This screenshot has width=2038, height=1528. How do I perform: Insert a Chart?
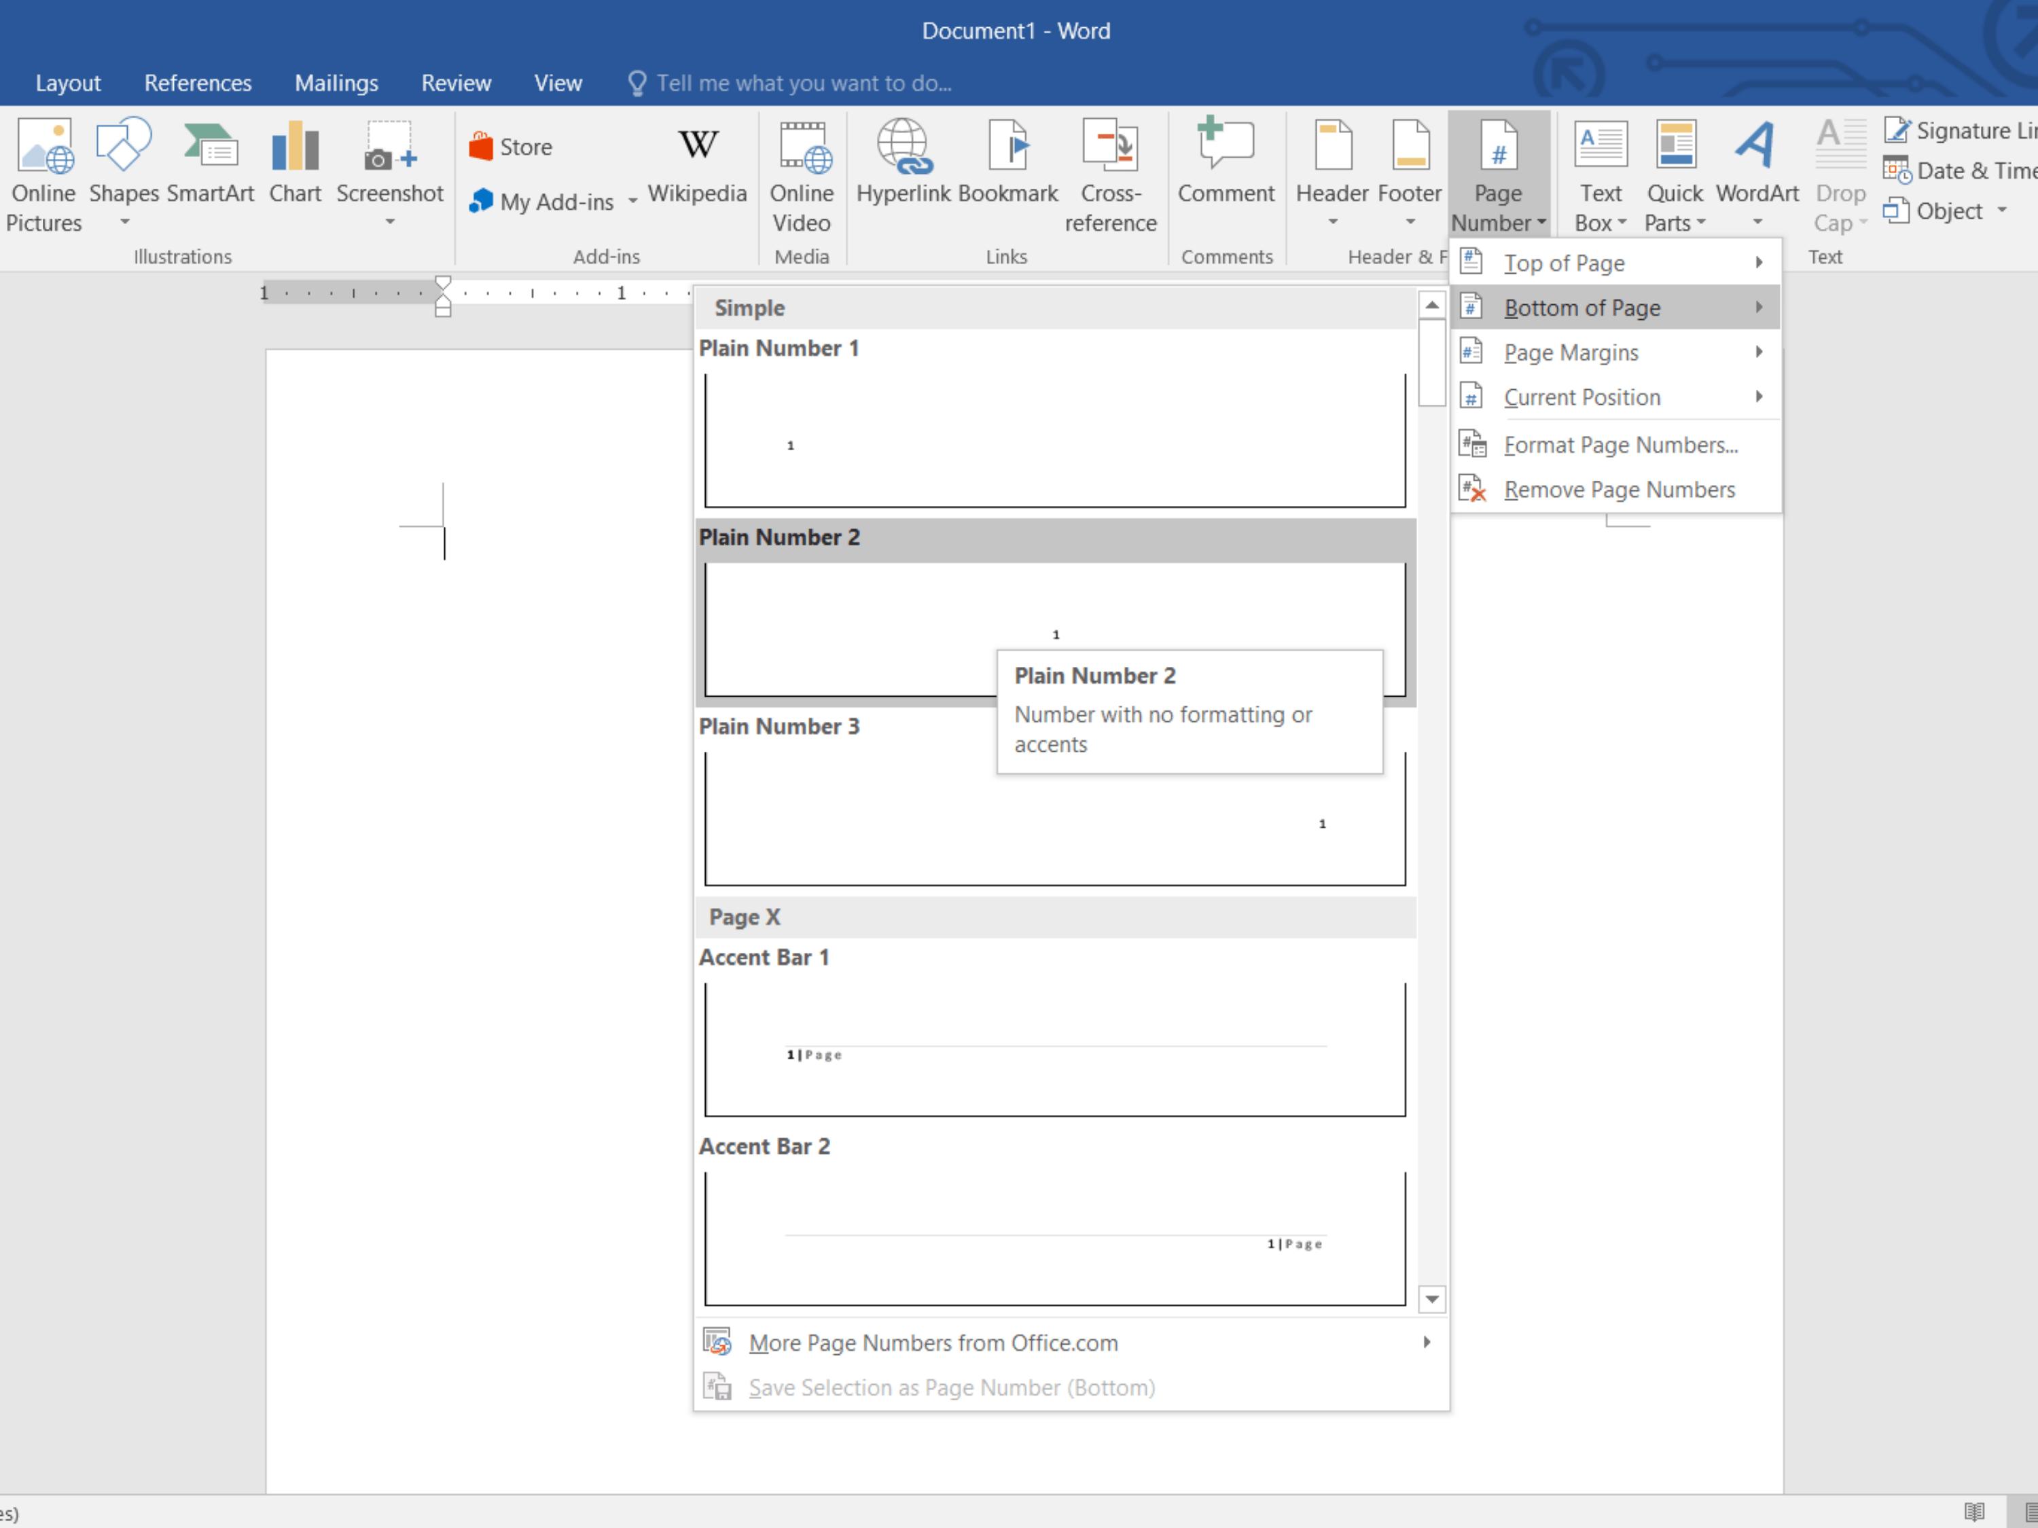pos(295,161)
